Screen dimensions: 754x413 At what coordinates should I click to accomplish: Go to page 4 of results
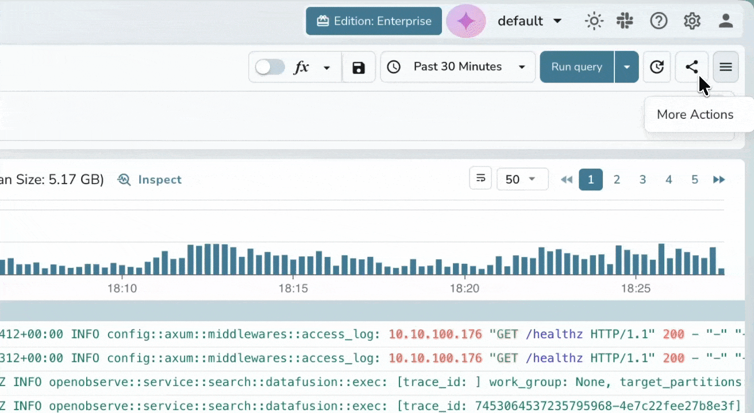point(668,180)
